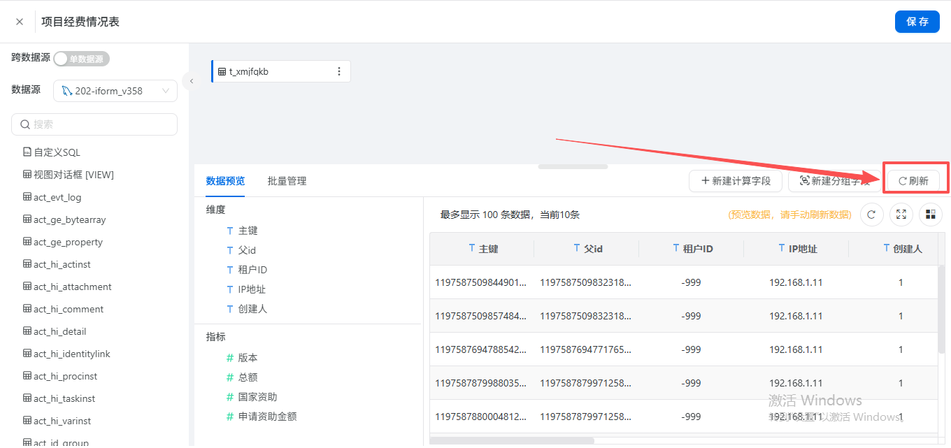The image size is (951, 448).
Task: Click text type icon in 主键 column header
Action: coord(472,248)
